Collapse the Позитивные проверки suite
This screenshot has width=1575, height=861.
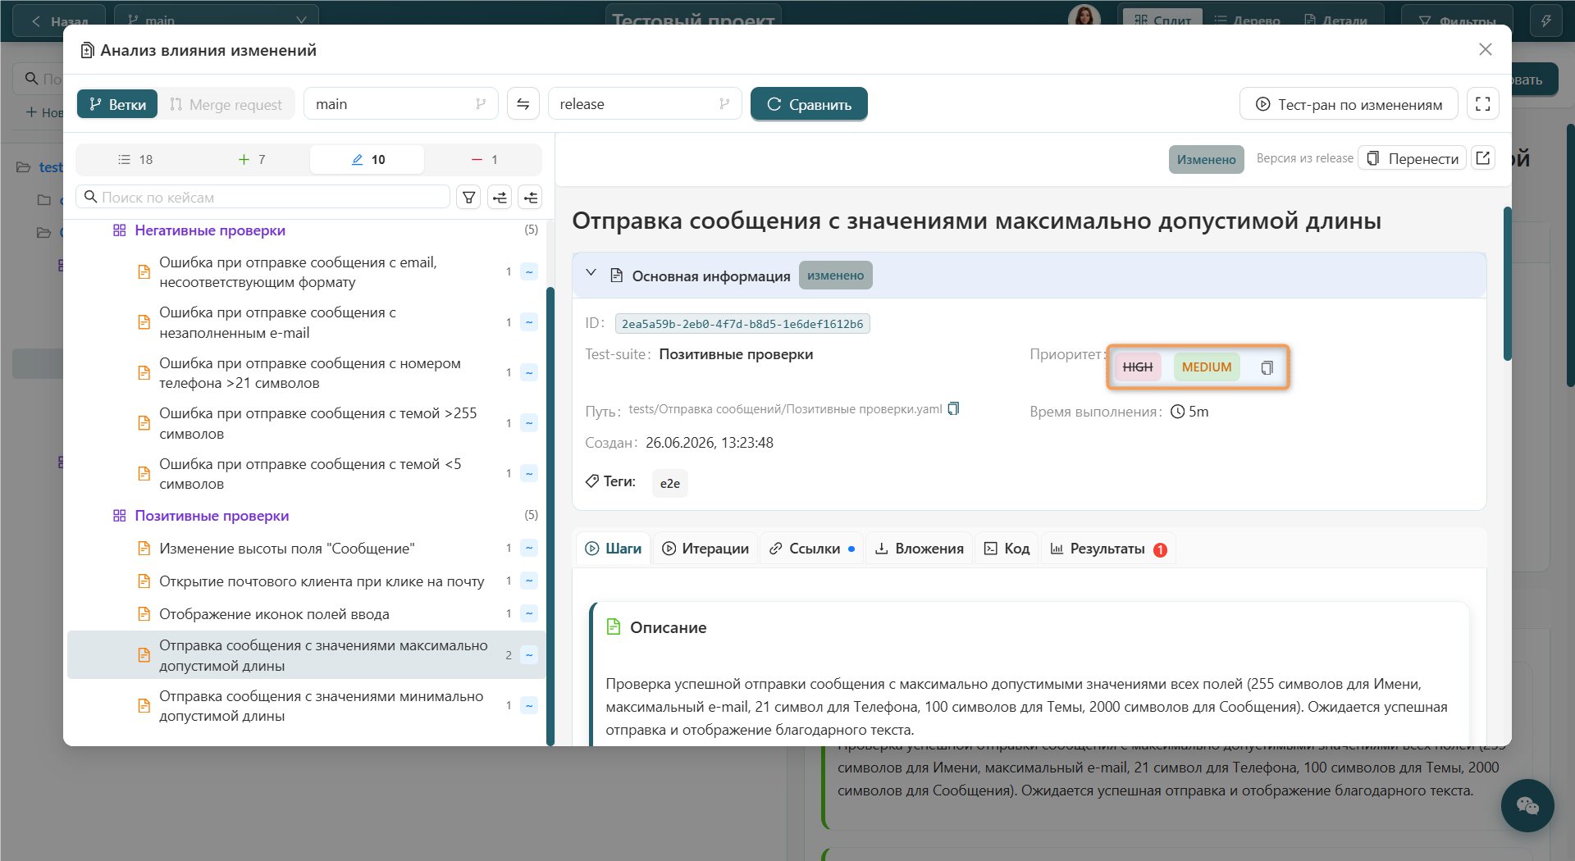click(x=212, y=516)
